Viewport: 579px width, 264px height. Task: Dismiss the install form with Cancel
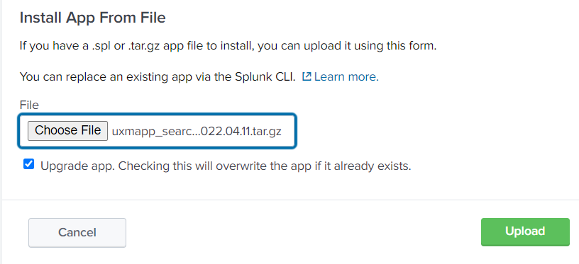click(77, 233)
